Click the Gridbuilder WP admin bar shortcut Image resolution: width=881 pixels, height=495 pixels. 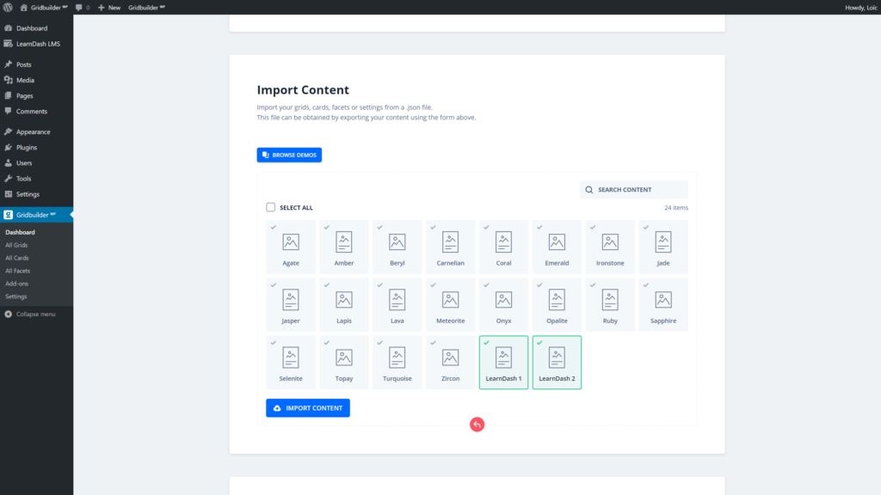click(x=146, y=7)
